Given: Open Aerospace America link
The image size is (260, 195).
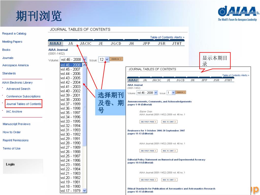Looking at the screenshot, I should [15, 65].
